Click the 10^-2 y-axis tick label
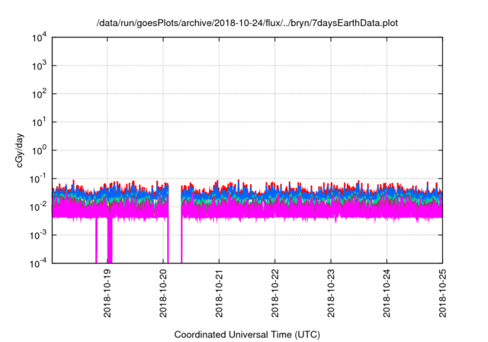This screenshot has width=488, height=342. (38, 207)
